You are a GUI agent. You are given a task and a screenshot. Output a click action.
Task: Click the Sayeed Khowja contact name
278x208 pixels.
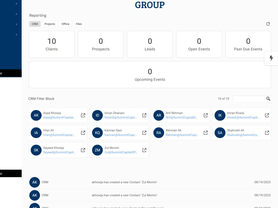click(54, 148)
